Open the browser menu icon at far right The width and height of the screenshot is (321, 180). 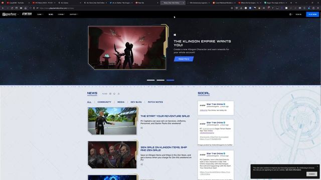(x=318, y=8)
